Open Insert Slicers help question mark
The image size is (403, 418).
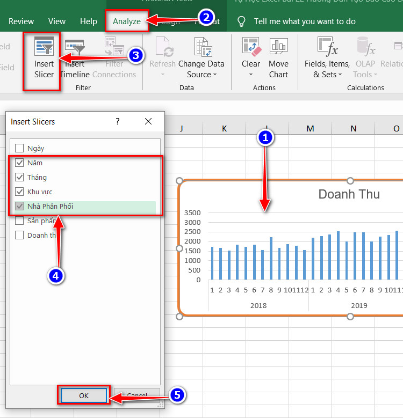[118, 122]
